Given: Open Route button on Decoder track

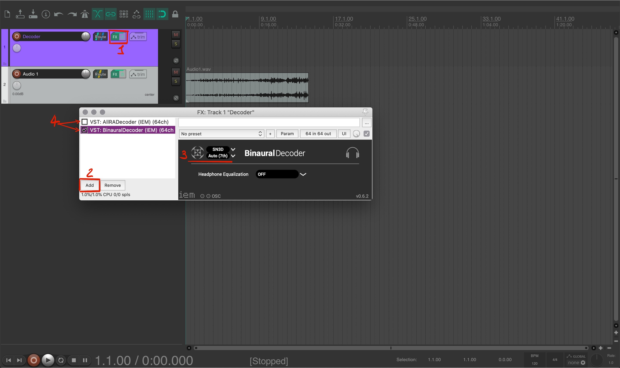Looking at the screenshot, I should click(x=100, y=37).
